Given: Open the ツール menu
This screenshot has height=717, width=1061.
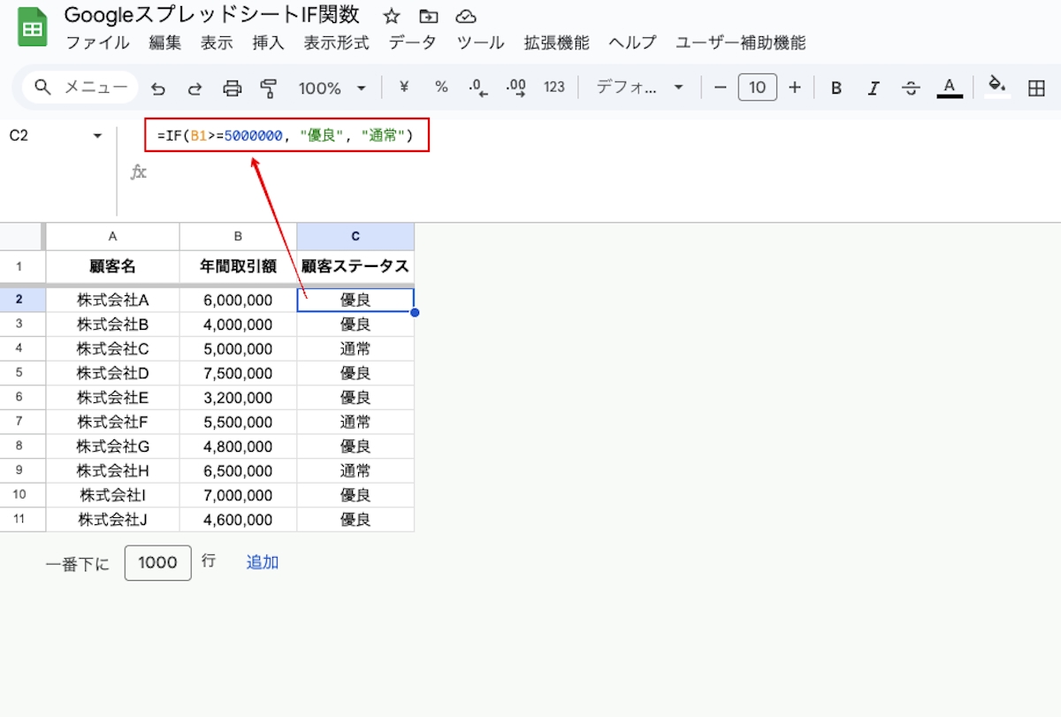Looking at the screenshot, I should tap(480, 42).
